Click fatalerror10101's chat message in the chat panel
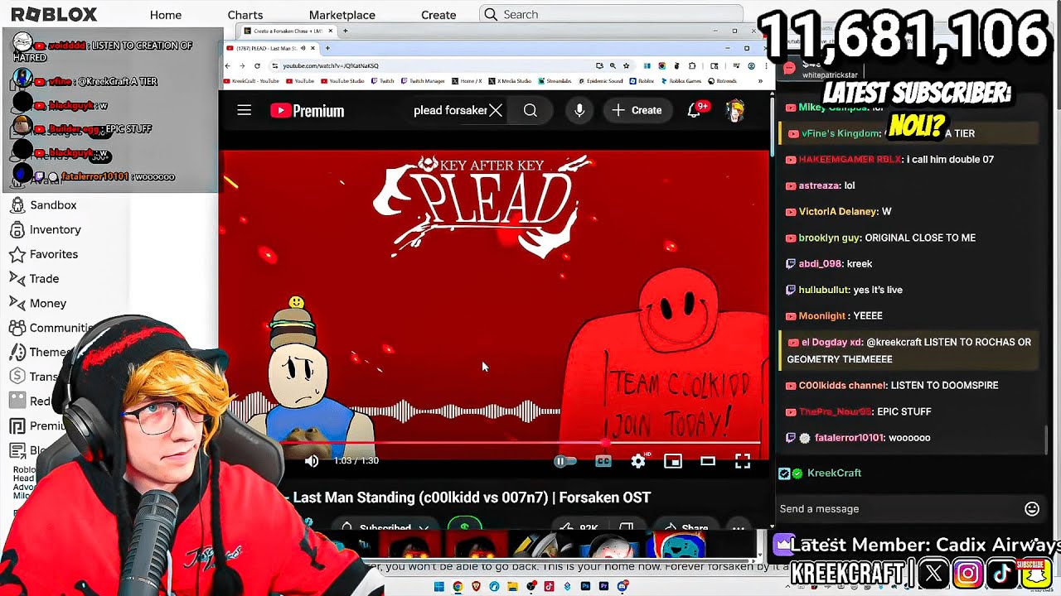This screenshot has height=596, width=1061. pos(859,438)
